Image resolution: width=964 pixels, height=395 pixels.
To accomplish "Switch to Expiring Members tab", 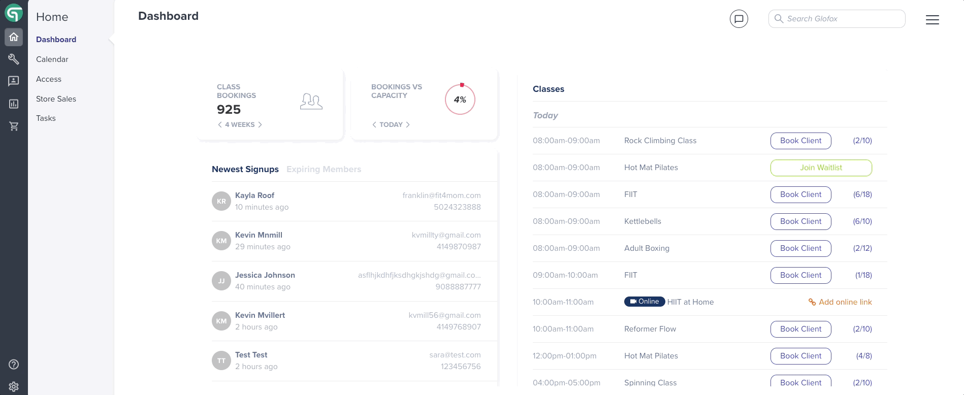I will (x=324, y=169).
